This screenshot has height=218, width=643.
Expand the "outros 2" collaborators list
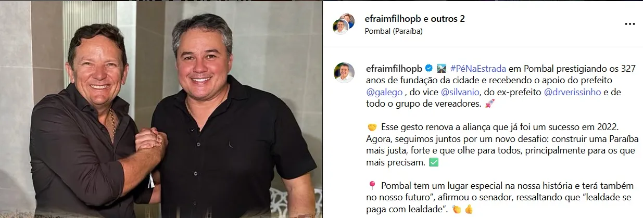[448, 19]
